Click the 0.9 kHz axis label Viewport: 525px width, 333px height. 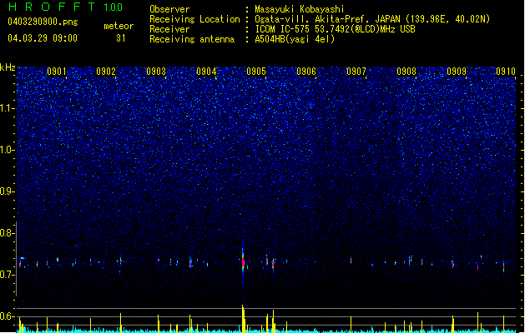coord(8,191)
